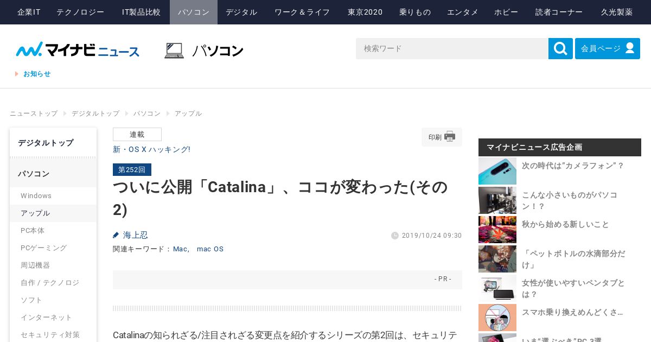Open the Mac keyword link
The height and width of the screenshot is (342, 651).
click(x=180, y=249)
